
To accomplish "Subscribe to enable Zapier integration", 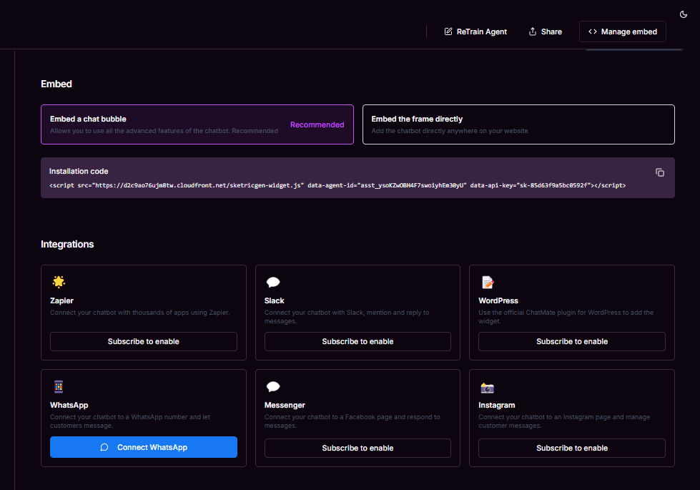I will pyautogui.click(x=143, y=341).
